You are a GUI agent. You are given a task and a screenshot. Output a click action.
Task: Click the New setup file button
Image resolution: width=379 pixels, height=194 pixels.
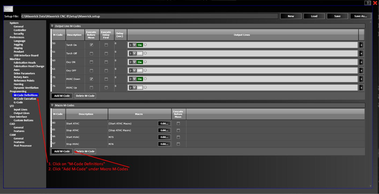point(291,16)
